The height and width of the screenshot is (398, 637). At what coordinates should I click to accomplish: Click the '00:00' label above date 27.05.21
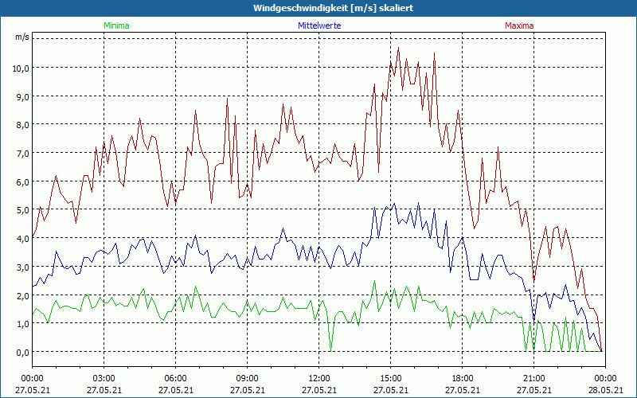pyautogui.click(x=33, y=379)
